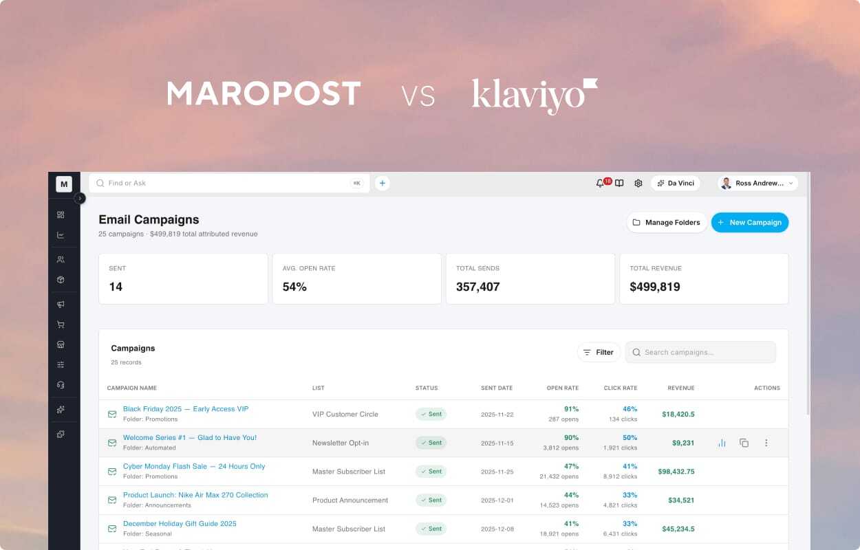This screenshot has width=860, height=550.
Task: Open the book documentation icon
Action: click(619, 183)
